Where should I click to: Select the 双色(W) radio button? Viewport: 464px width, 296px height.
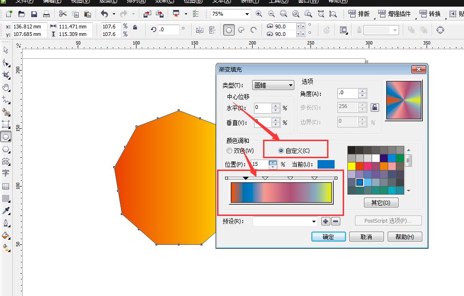pyautogui.click(x=229, y=150)
